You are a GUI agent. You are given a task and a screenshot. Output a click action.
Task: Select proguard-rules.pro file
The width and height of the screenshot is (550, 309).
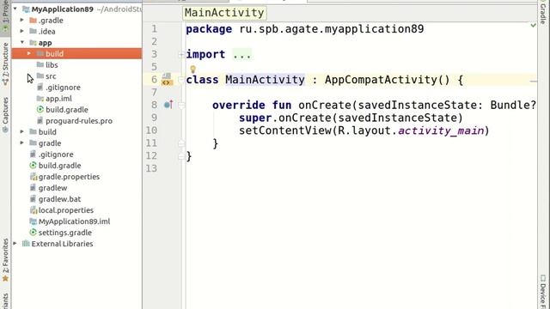click(79, 121)
